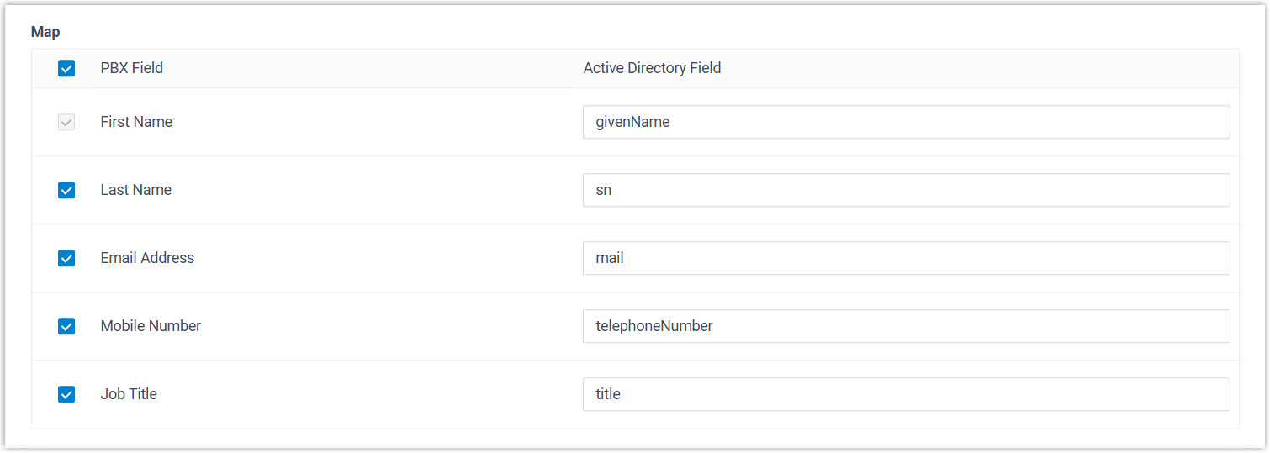Screen dimensions: 1270x453
Task: Untick the Mobile Number checkbox
Action: point(66,326)
